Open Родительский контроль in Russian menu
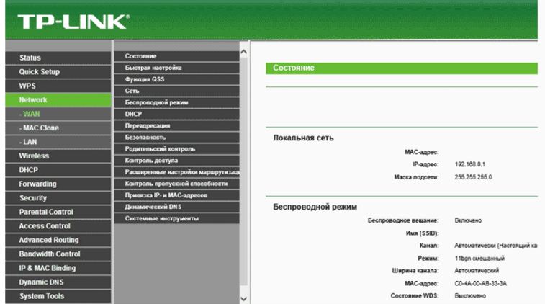Viewport: 545px width, 304px height. click(x=160, y=148)
